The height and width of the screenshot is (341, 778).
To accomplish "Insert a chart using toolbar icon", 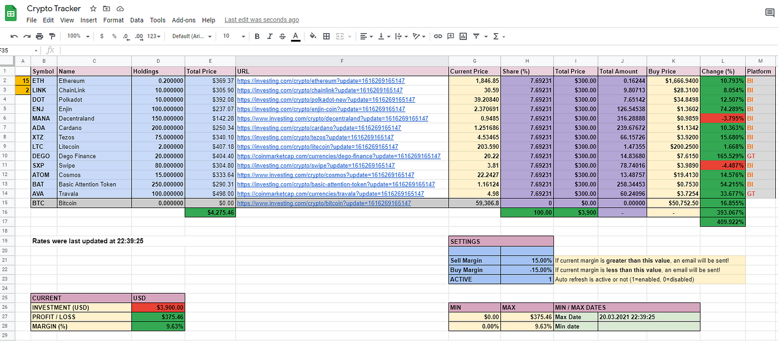I will (x=463, y=36).
